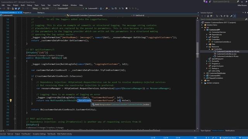
Task: Pin the CustomersController.cs tab
Action: [x=19, y=12]
